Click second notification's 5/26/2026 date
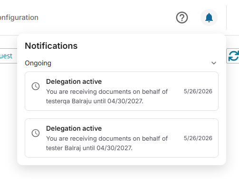 [198, 138]
